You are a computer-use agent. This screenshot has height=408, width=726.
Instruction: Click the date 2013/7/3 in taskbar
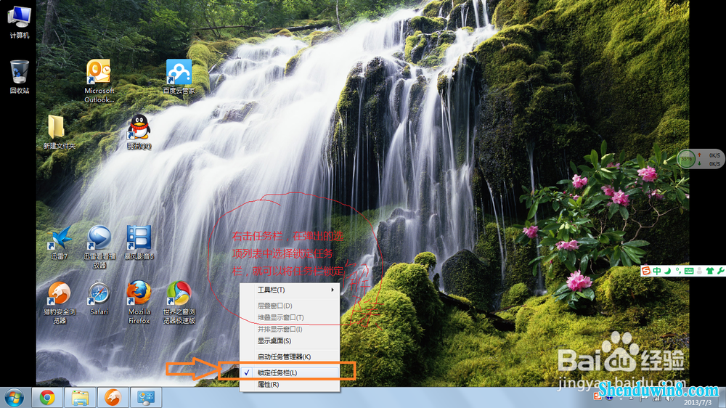pyautogui.click(x=697, y=402)
